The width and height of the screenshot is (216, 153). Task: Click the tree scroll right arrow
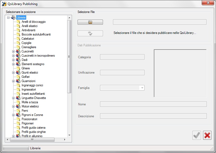[65, 140]
